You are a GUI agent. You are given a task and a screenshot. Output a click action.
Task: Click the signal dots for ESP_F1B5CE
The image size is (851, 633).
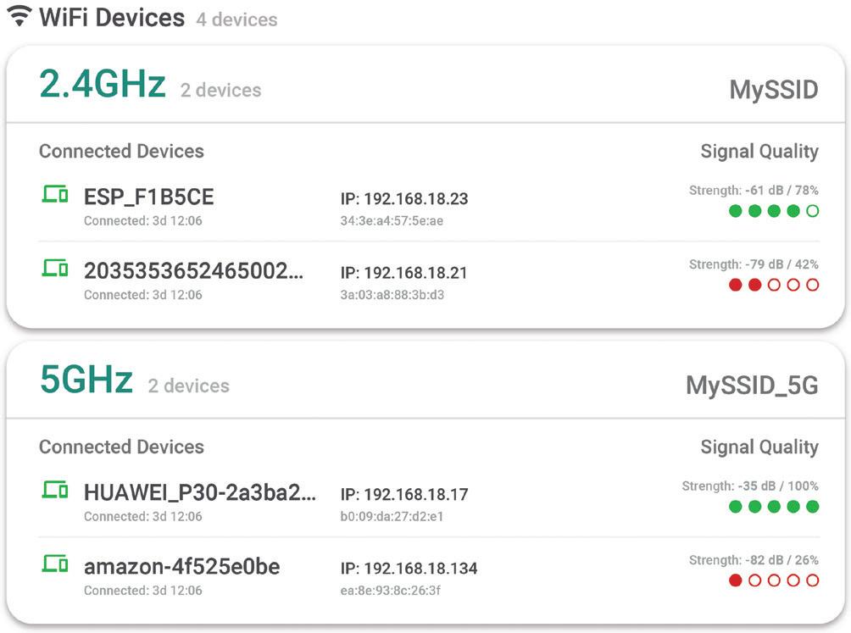click(x=774, y=211)
